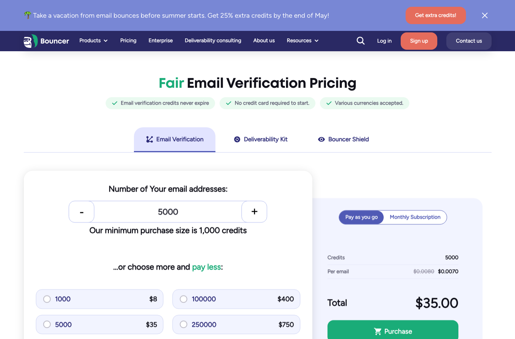The height and width of the screenshot is (339, 515).
Task: Click the Get extra credits! button
Action: click(436, 15)
